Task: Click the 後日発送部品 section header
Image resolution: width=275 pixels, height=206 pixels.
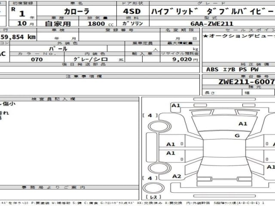Action: 84,64
